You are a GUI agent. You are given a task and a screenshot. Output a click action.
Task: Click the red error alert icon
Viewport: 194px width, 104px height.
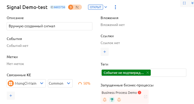(x=139, y=93)
